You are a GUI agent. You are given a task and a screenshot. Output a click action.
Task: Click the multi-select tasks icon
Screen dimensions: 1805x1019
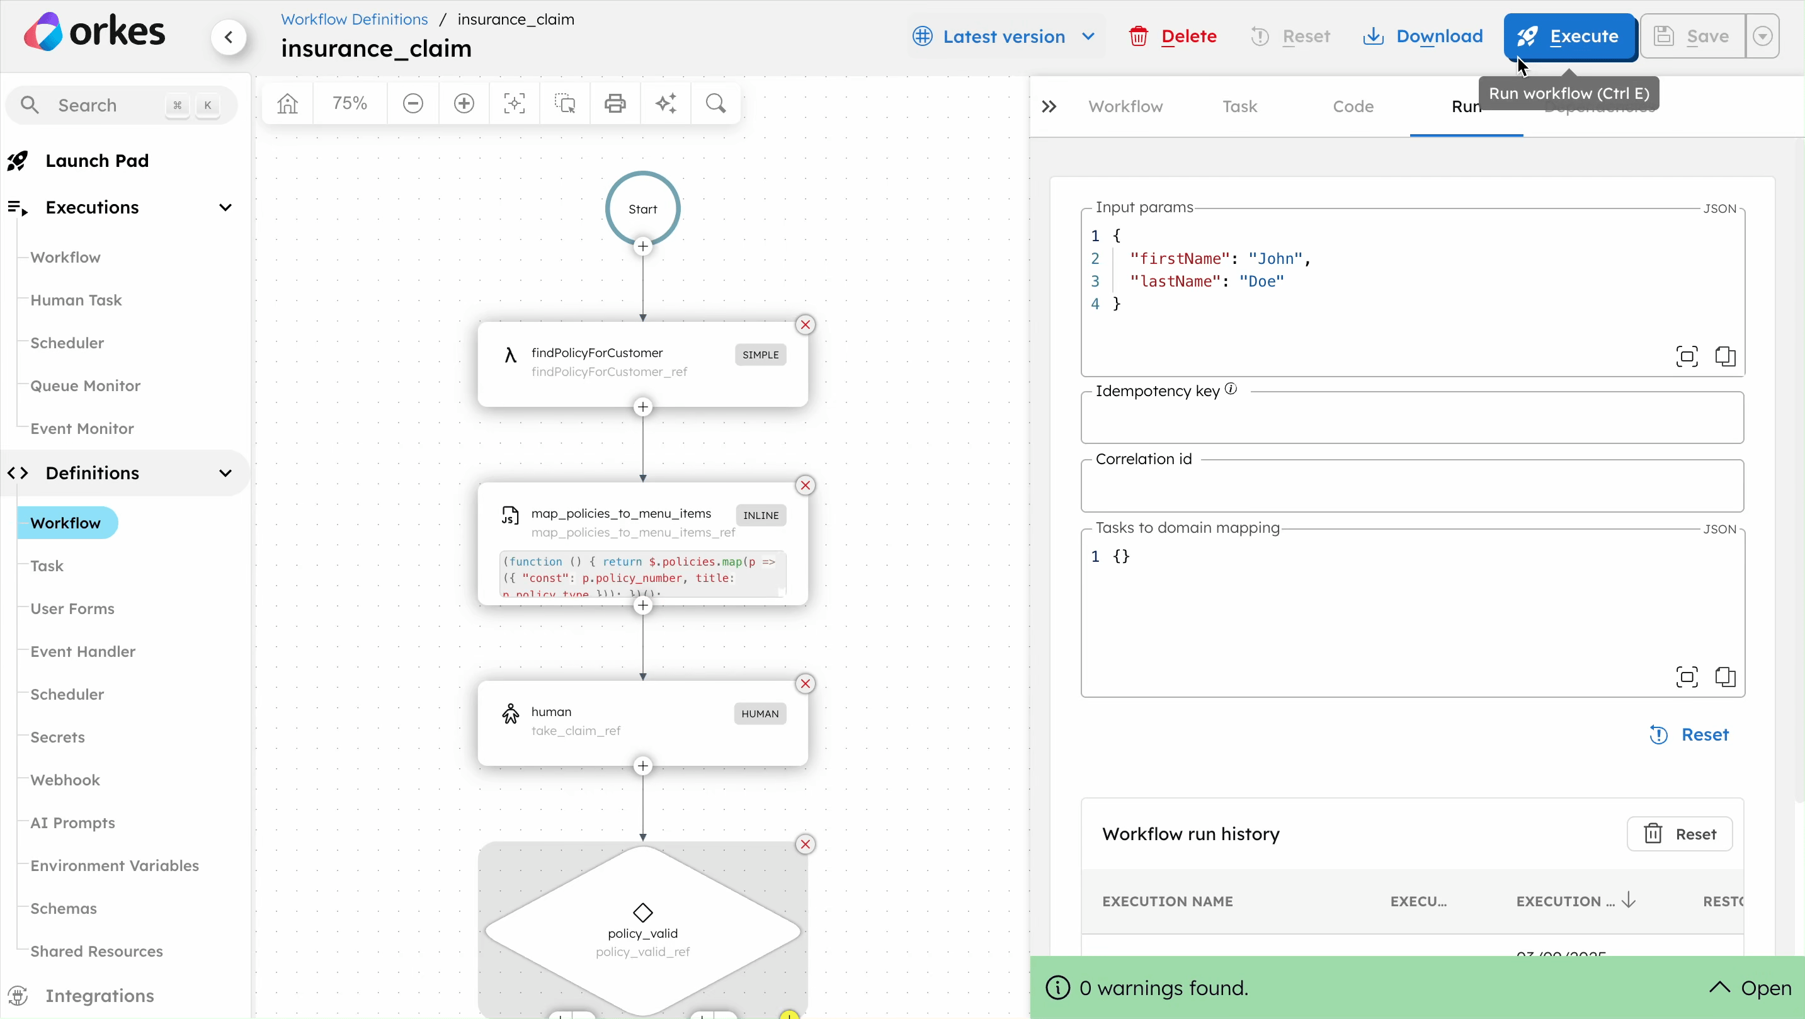click(x=565, y=104)
